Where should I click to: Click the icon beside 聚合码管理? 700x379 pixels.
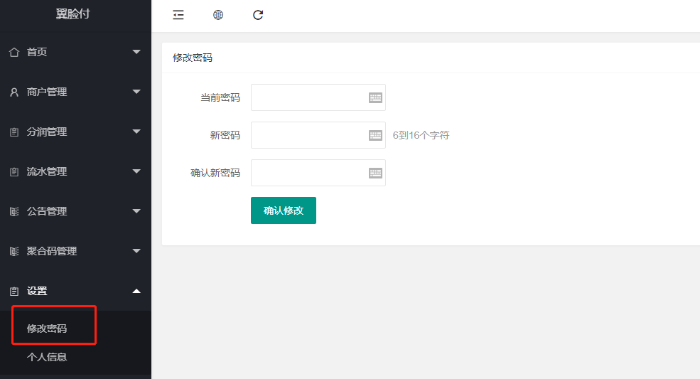[x=14, y=251]
